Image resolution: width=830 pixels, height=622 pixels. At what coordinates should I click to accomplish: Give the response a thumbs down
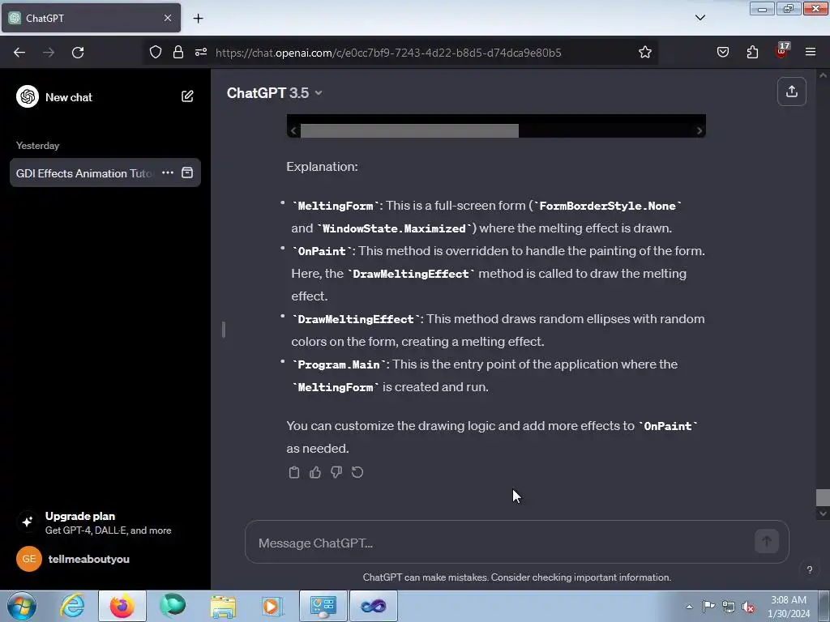(336, 472)
